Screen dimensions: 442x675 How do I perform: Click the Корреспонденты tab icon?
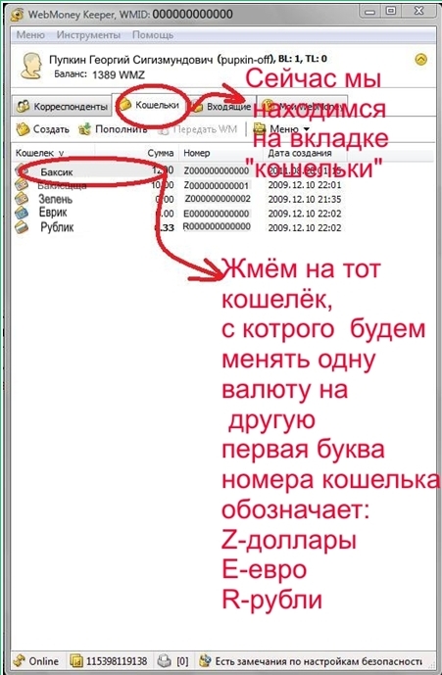click(x=24, y=106)
